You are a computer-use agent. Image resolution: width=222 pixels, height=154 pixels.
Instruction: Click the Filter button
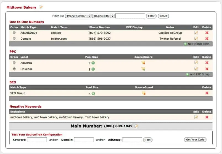(151, 16)
